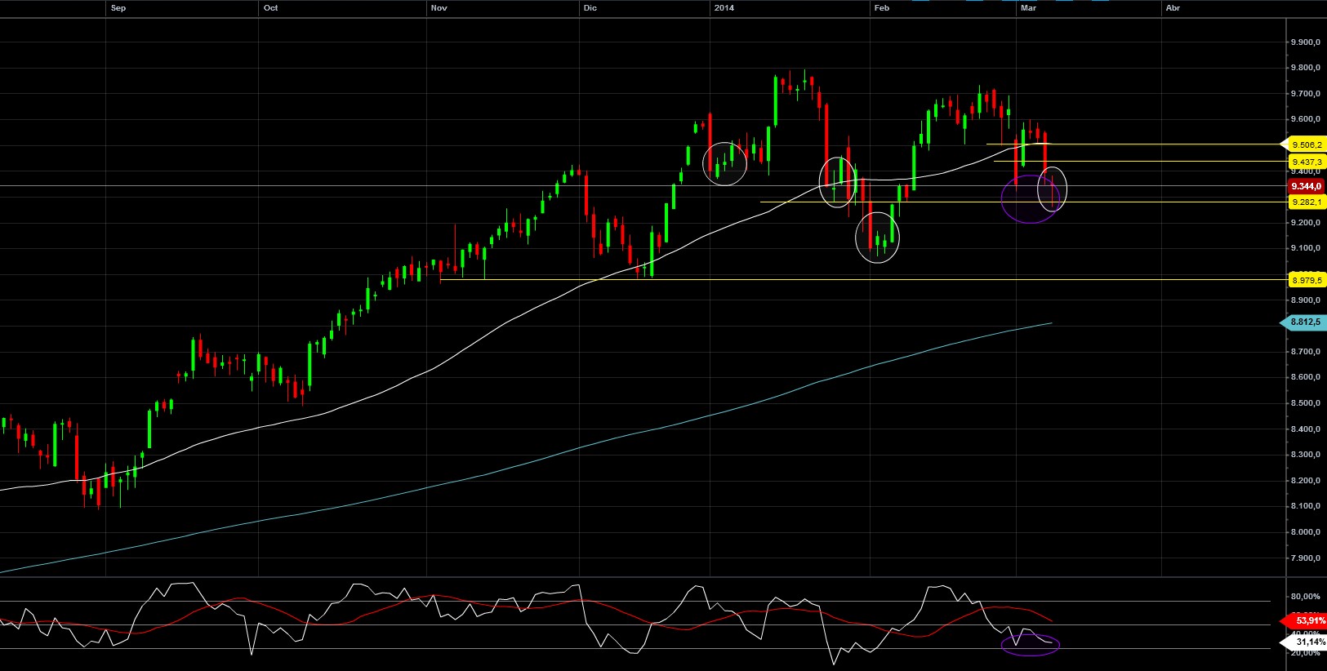This screenshot has height=671, width=1327.
Task: Click the 8.700,0 price axis label
Action: pos(1306,351)
